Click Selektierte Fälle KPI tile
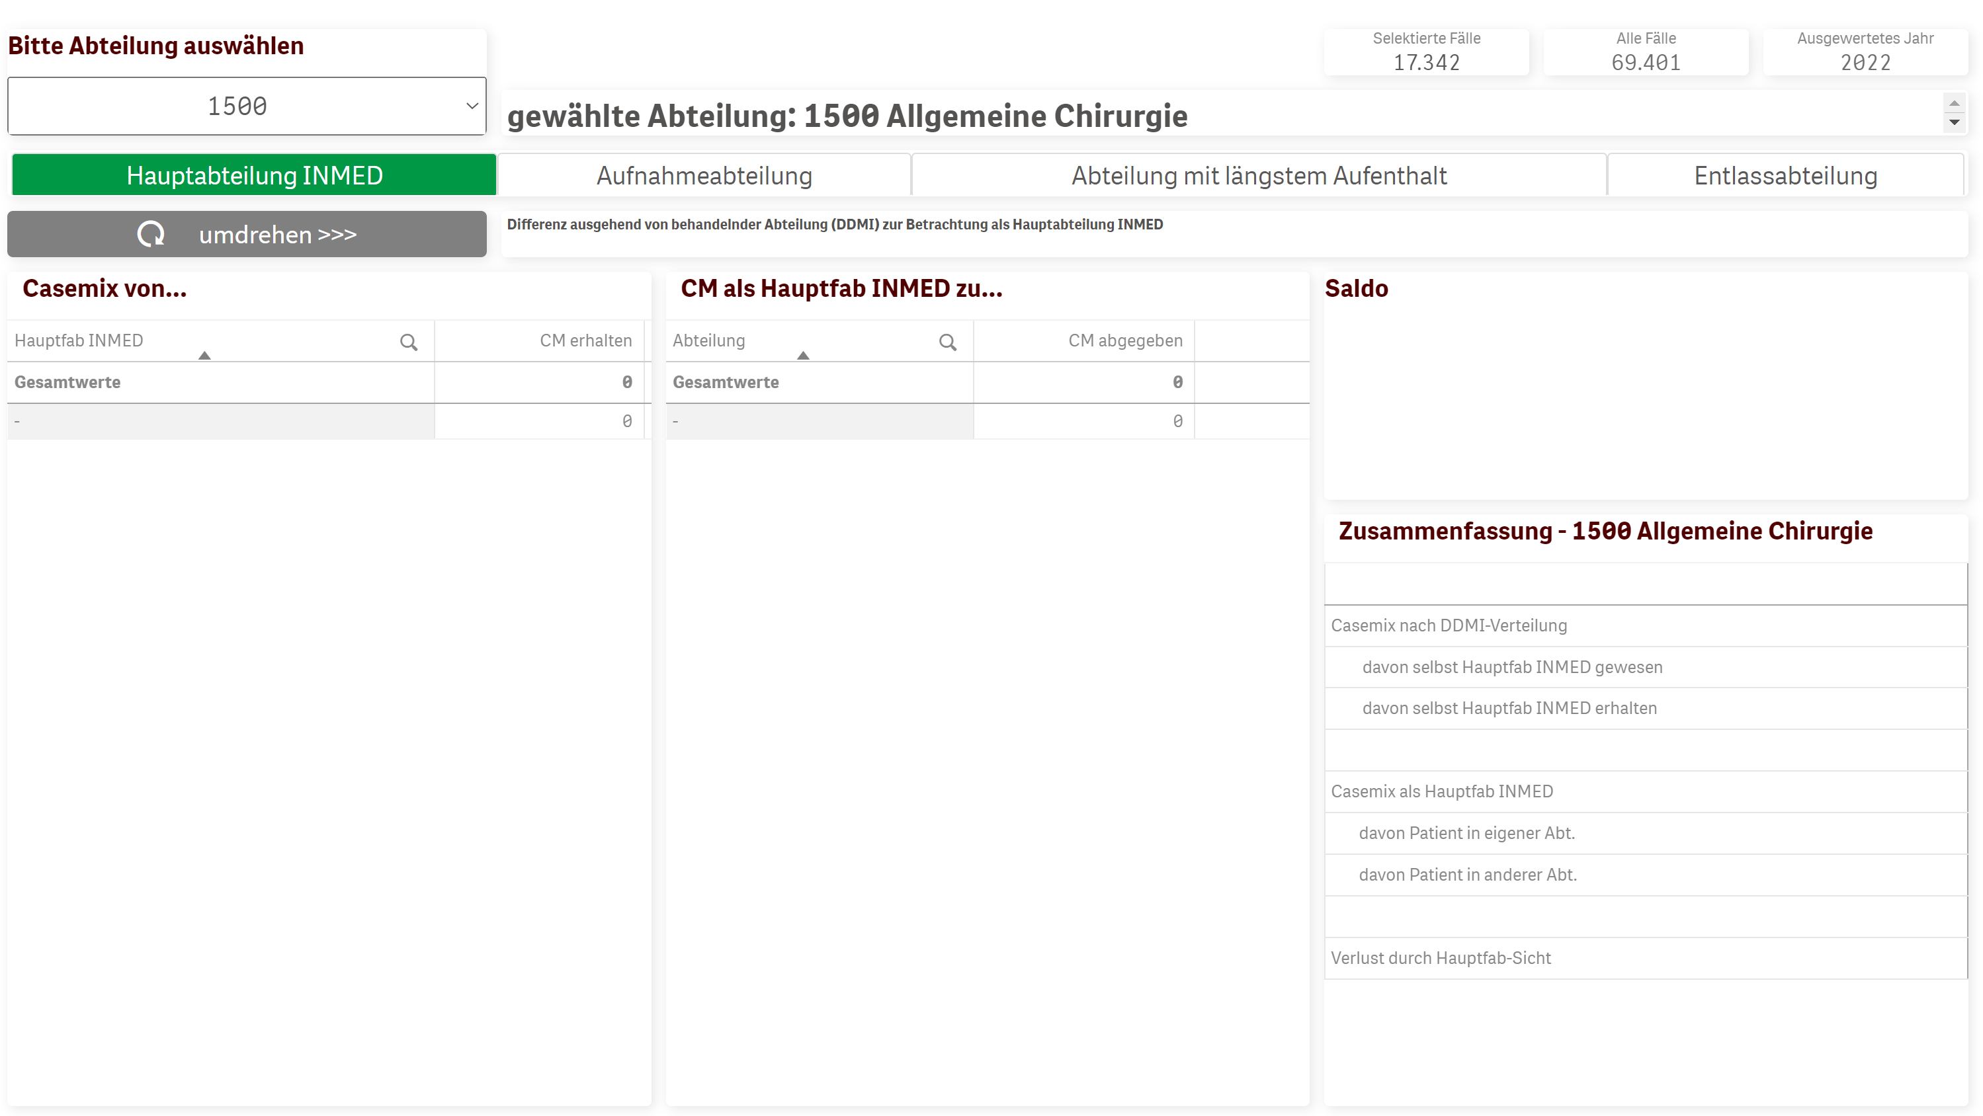The width and height of the screenshot is (1983, 1116). point(1425,52)
